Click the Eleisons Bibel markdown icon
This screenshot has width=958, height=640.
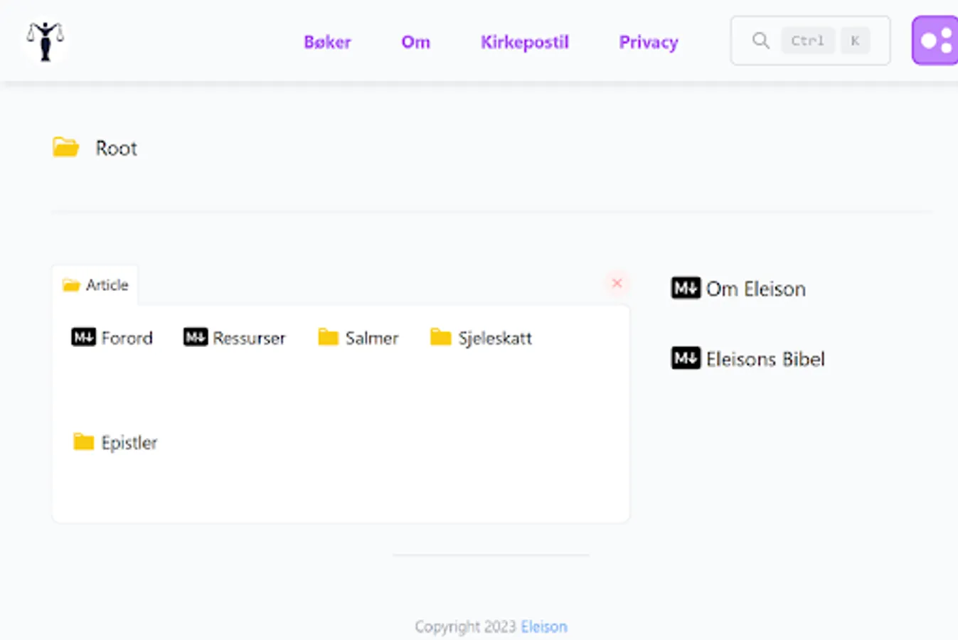pos(686,358)
